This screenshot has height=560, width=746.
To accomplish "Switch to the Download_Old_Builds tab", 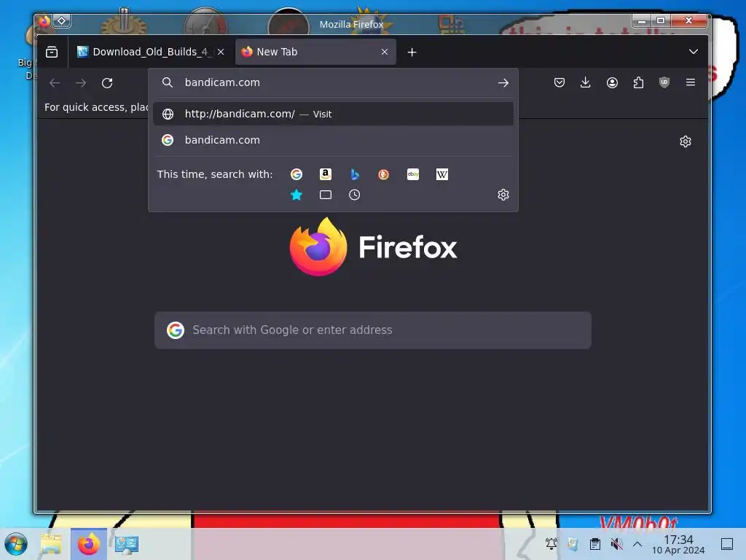I will 150,52.
